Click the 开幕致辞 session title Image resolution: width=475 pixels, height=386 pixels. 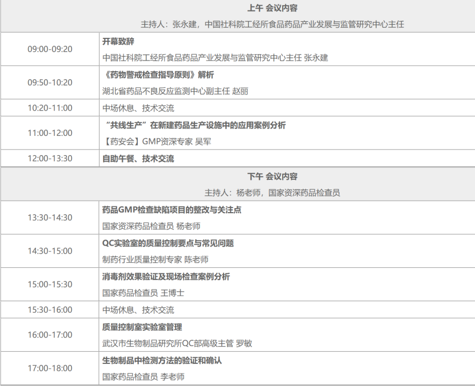118,41
